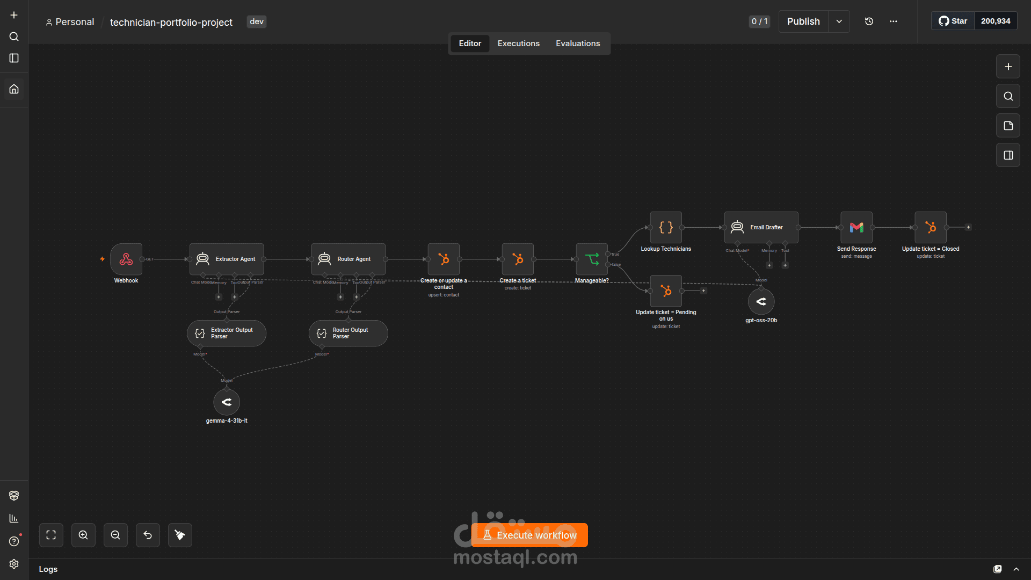Image resolution: width=1031 pixels, height=580 pixels.
Task: Open the Webhook trigger node
Action: click(126, 259)
